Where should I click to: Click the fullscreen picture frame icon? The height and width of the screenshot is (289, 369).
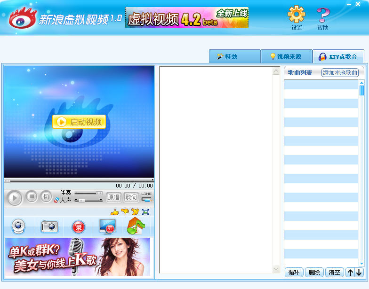[x=145, y=212]
